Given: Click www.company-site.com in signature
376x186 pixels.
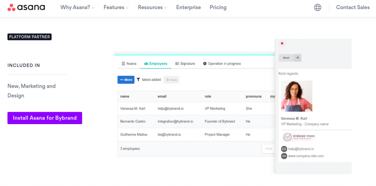Looking at the screenshot, I should point(306,156).
